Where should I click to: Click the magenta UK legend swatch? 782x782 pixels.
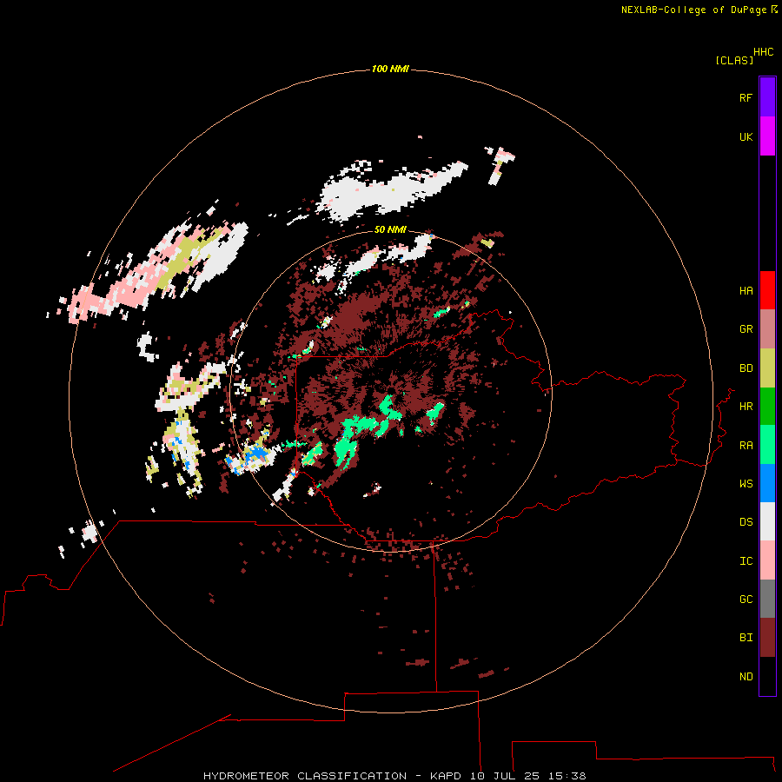point(767,136)
